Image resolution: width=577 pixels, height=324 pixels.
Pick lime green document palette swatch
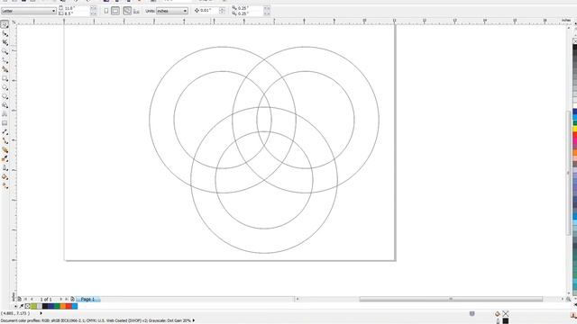point(33,306)
